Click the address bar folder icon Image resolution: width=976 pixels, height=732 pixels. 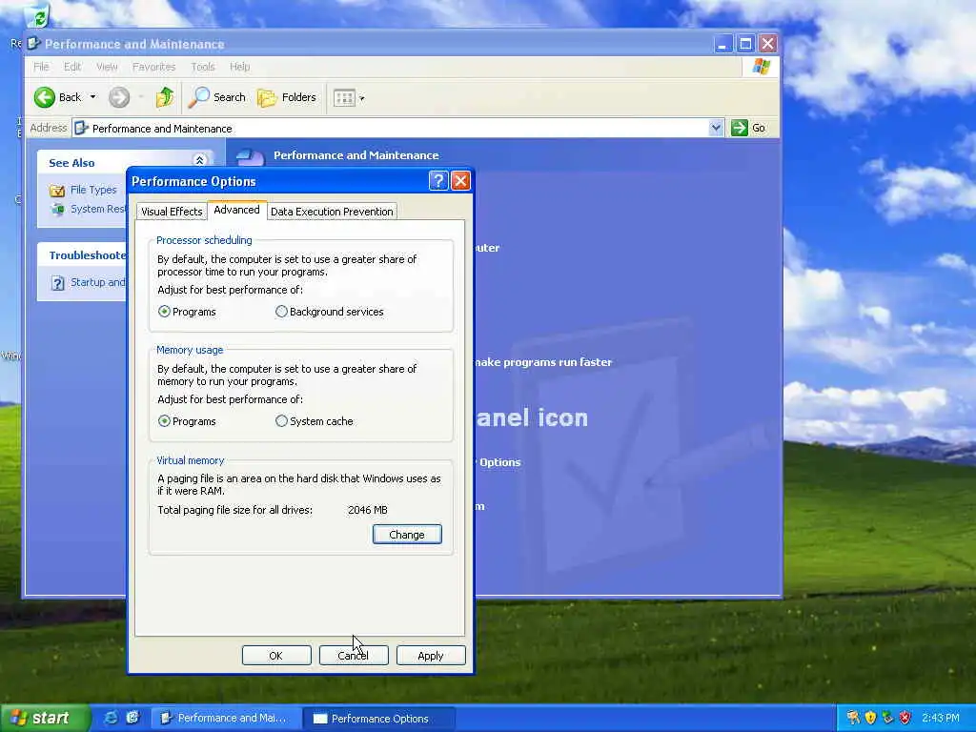click(81, 129)
